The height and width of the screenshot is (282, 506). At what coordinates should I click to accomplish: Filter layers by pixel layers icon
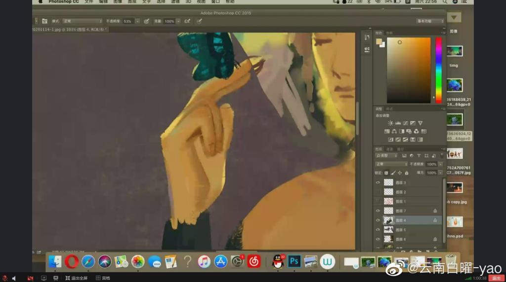tap(404, 156)
